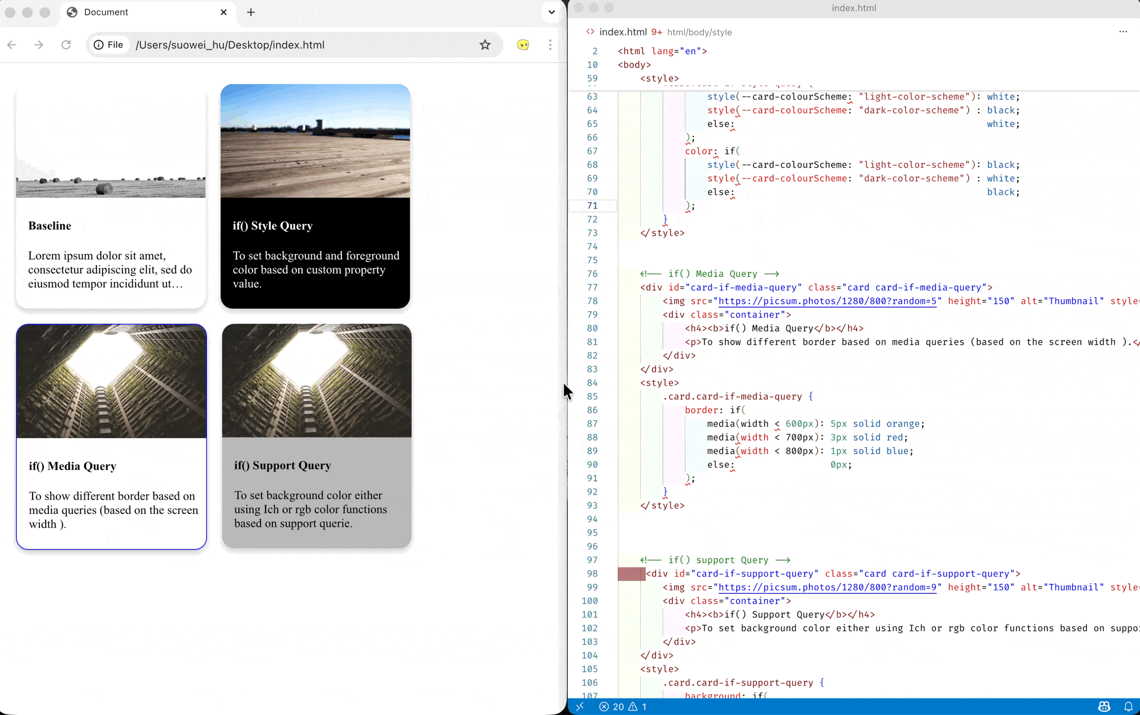
Task: Click the Copilot icon in status bar
Action: coord(1104,706)
